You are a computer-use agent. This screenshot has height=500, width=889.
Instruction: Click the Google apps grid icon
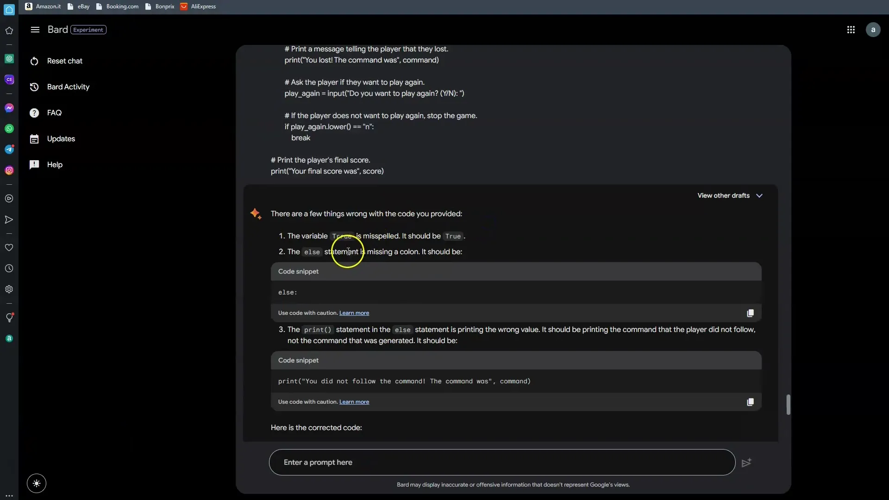(x=851, y=29)
